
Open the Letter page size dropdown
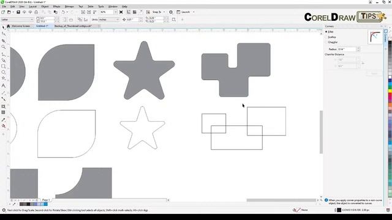[31, 20]
